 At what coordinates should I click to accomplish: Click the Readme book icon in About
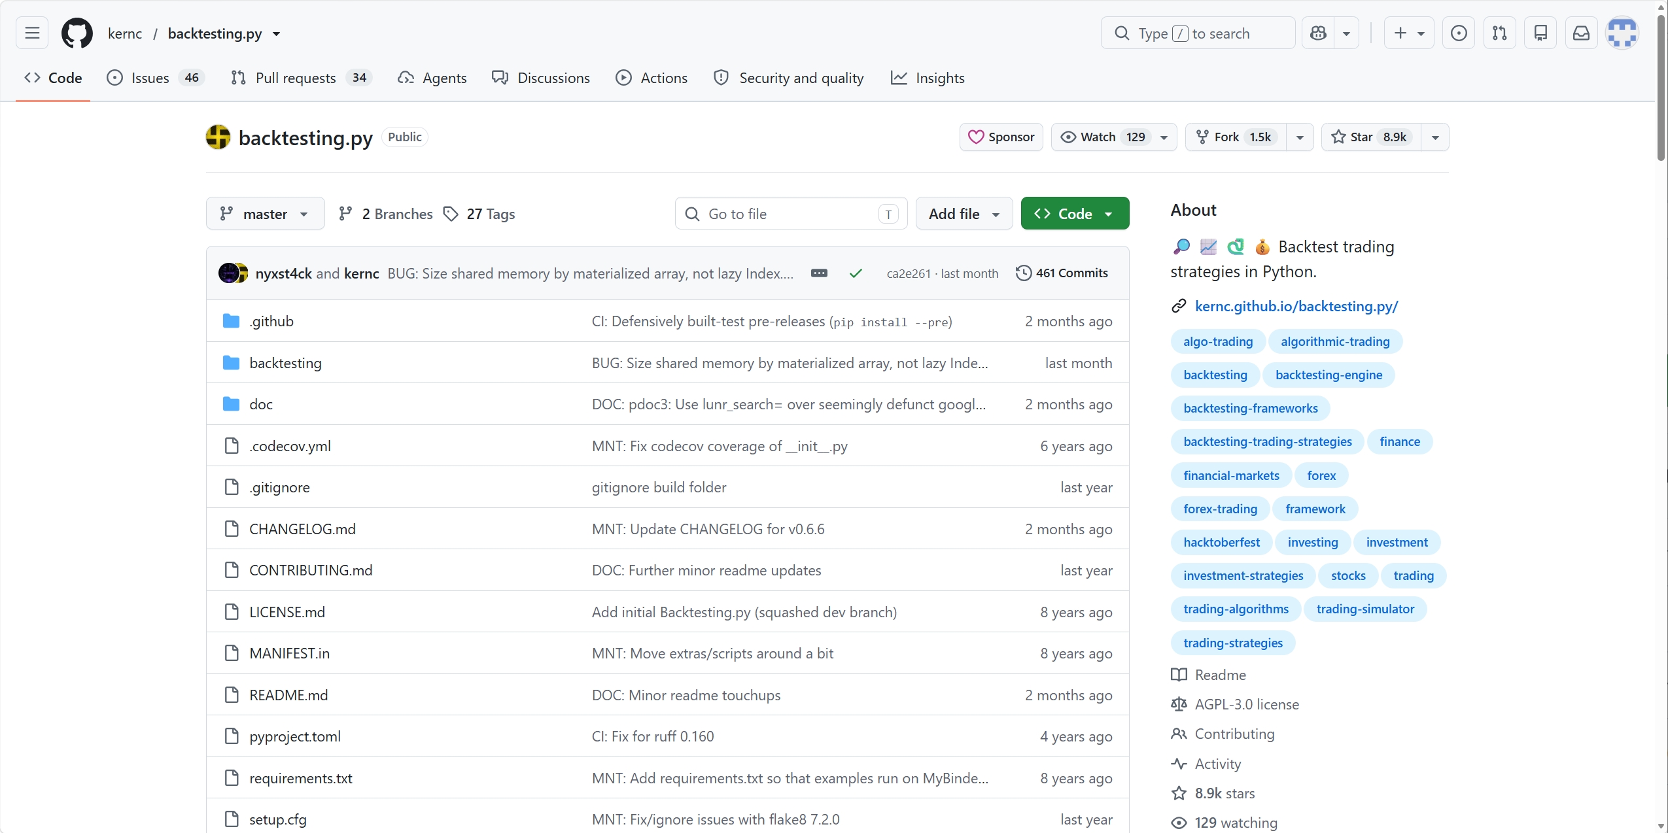[1179, 675]
